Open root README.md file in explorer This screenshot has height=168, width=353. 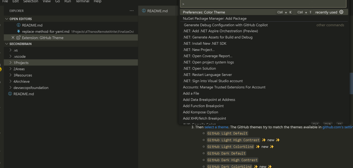pos(71,94)
